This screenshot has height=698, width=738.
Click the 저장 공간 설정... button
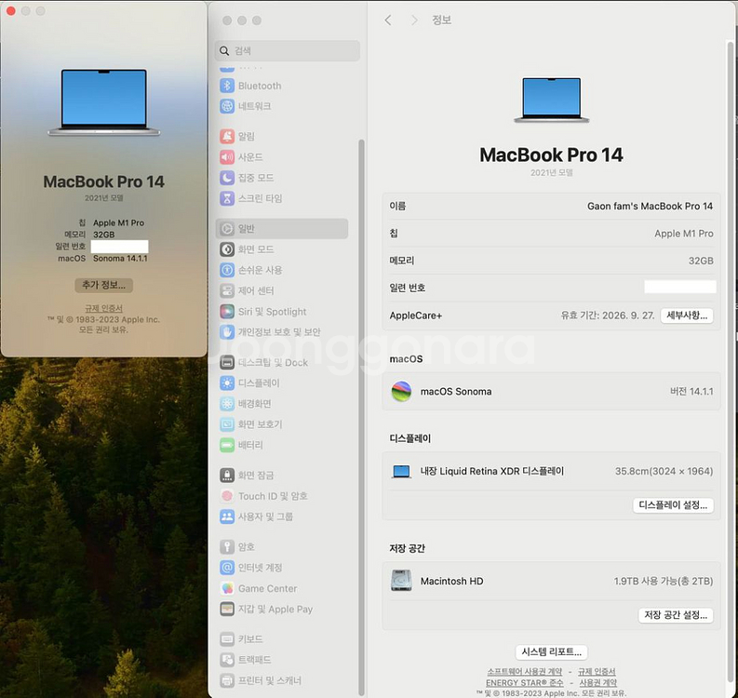point(676,615)
